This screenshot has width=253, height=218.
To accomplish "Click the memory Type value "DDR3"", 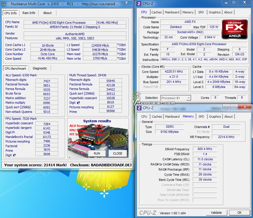I will [170, 127].
